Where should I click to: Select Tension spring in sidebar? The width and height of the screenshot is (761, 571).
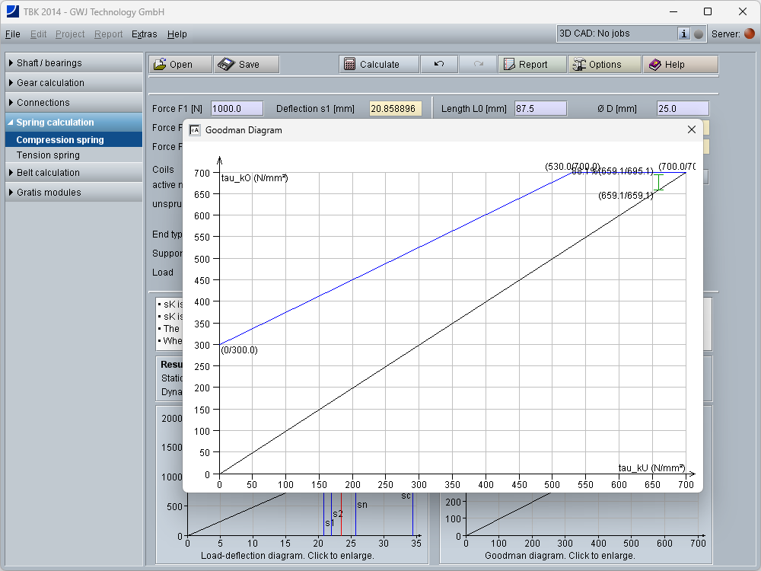[48, 155]
